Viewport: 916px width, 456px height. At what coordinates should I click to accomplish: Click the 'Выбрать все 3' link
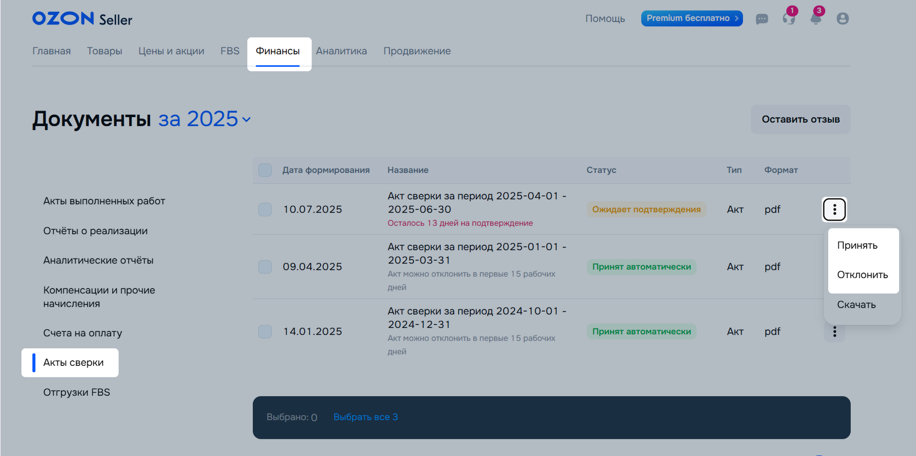(x=366, y=417)
